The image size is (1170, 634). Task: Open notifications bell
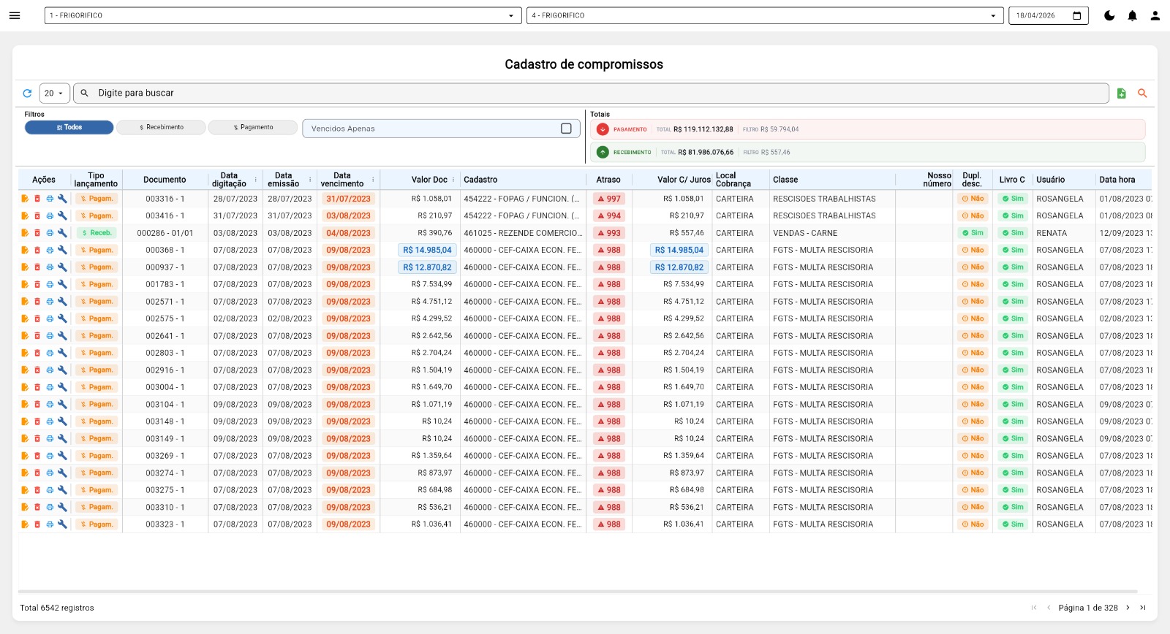click(x=1132, y=15)
